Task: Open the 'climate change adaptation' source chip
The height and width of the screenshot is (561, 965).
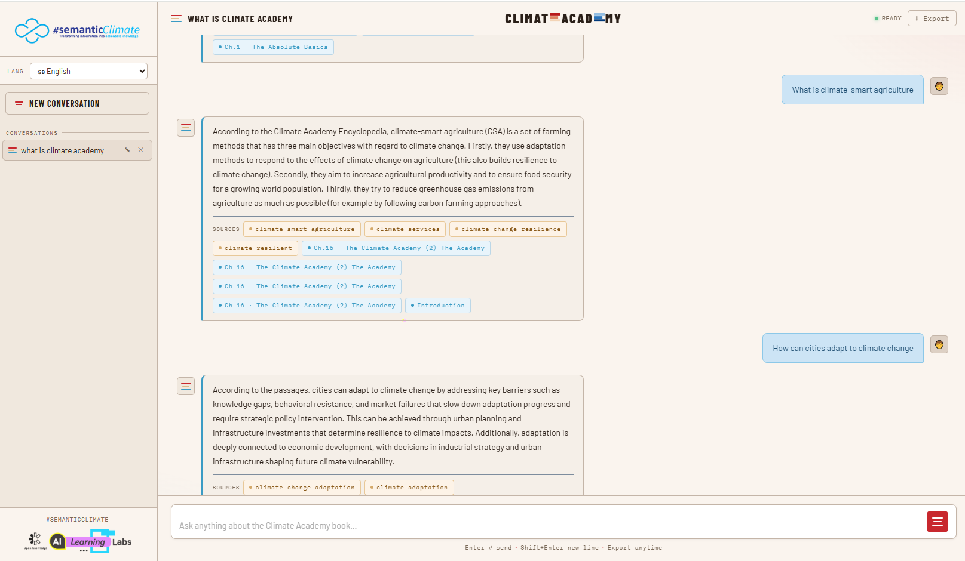Action: 302,488
